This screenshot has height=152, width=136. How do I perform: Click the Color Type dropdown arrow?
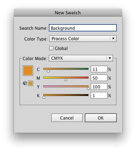pyautogui.click(x=113, y=38)
